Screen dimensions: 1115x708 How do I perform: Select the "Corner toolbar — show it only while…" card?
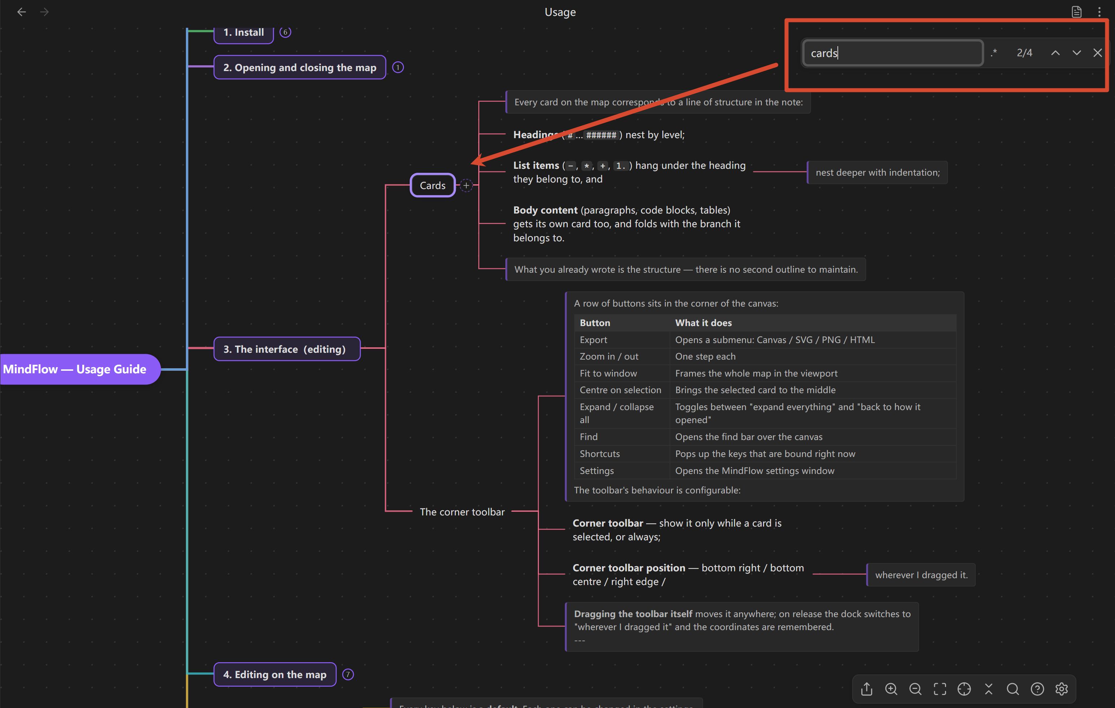677,530
